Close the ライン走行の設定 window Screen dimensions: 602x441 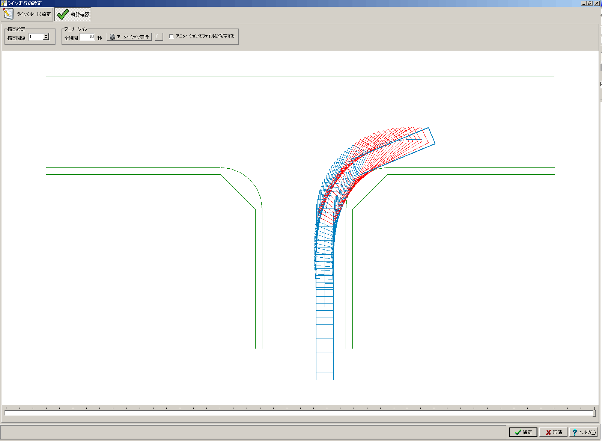click(596, 3)
